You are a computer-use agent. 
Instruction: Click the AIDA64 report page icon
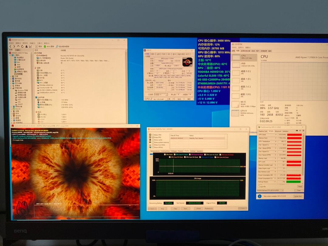tap(36, 46)
